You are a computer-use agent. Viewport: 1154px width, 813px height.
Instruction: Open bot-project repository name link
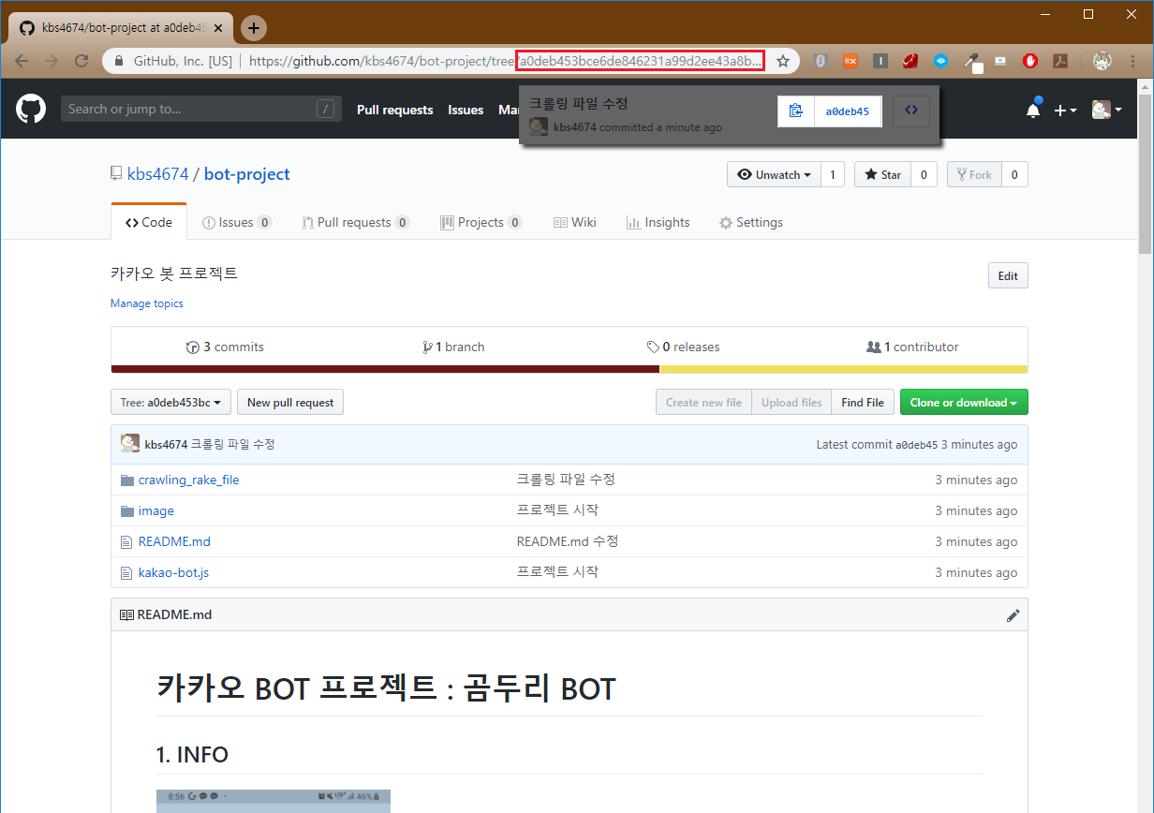pyautogui.click(x=247, y=174)
